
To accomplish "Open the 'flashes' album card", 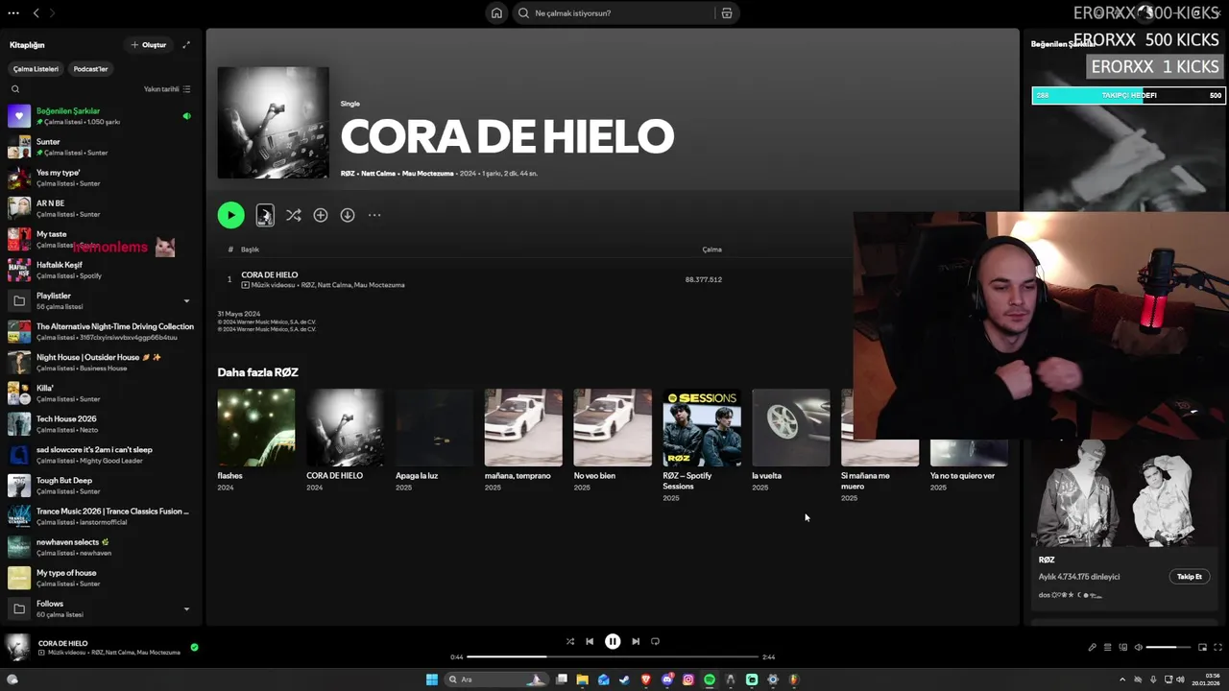I will click(256, 441).
